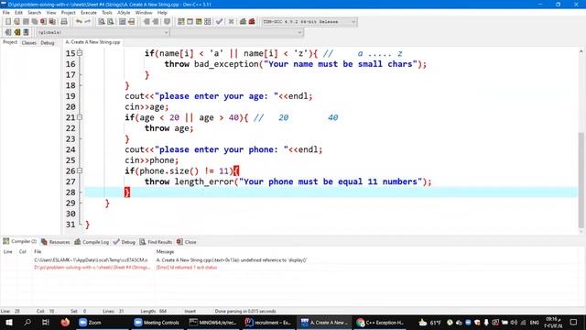Click the Profile analysis toolbar icon
Screen dimensions: 586x330
click(x=243, y=22)
